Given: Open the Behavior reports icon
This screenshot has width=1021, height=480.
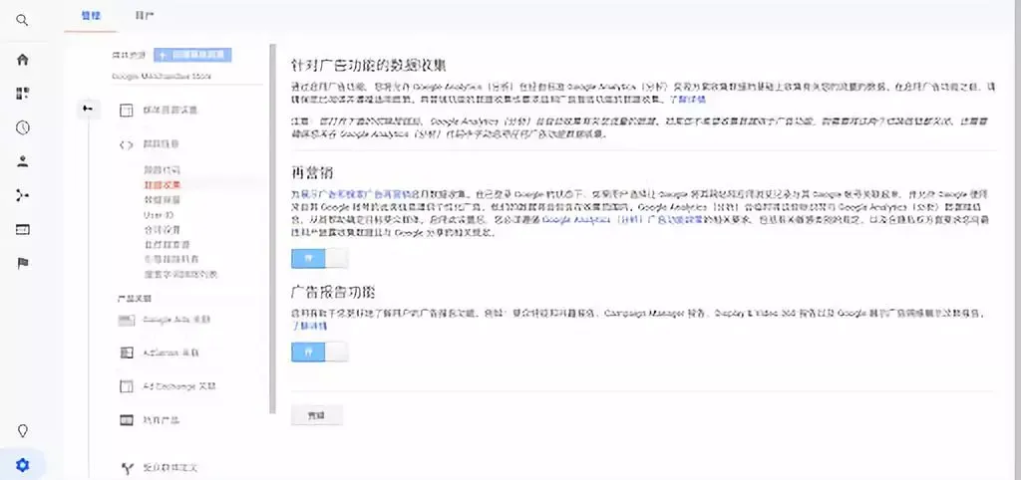Looking at the screenshot, I should (22, 230).
